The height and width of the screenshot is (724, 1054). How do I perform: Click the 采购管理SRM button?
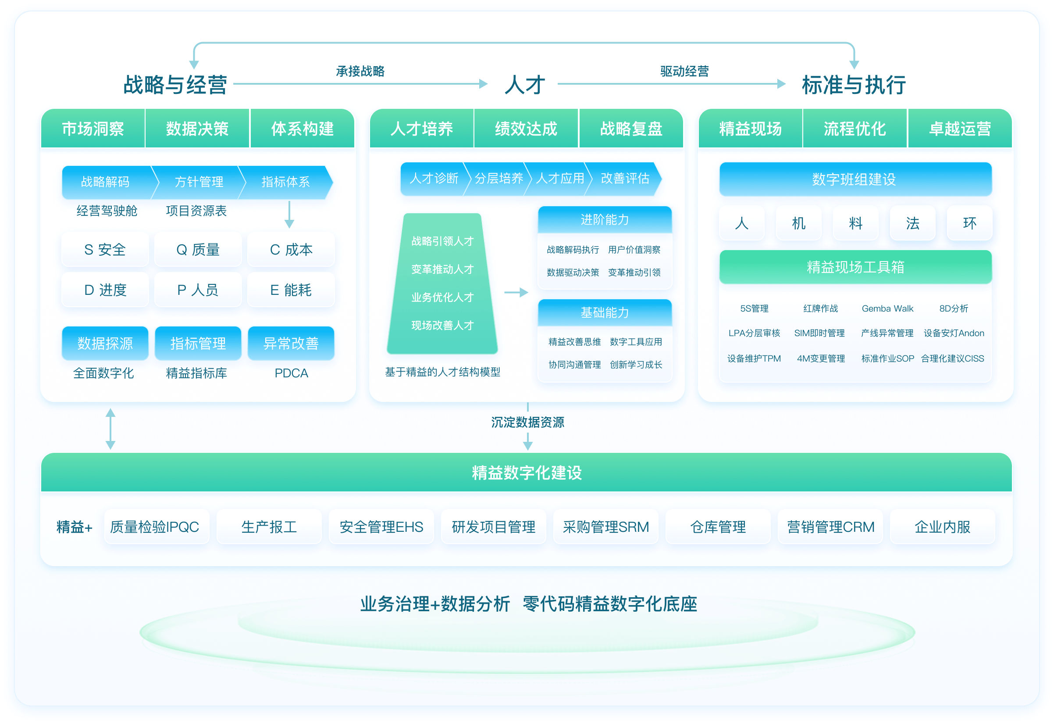(606, 527)
